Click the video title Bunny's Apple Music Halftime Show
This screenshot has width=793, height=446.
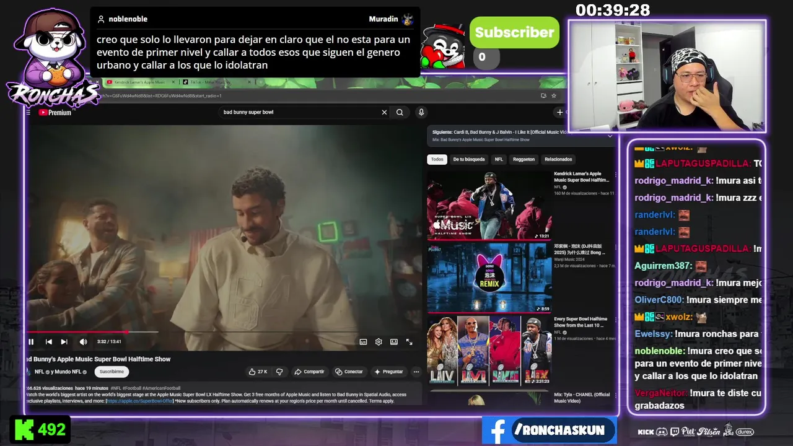tap(98, 359)
